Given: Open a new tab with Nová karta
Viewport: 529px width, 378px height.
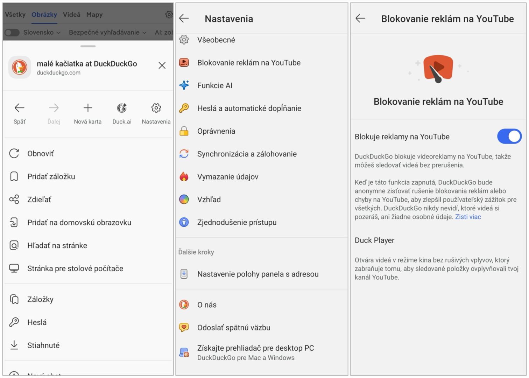Looking at the screenshot, I should (x=88, y=108).
